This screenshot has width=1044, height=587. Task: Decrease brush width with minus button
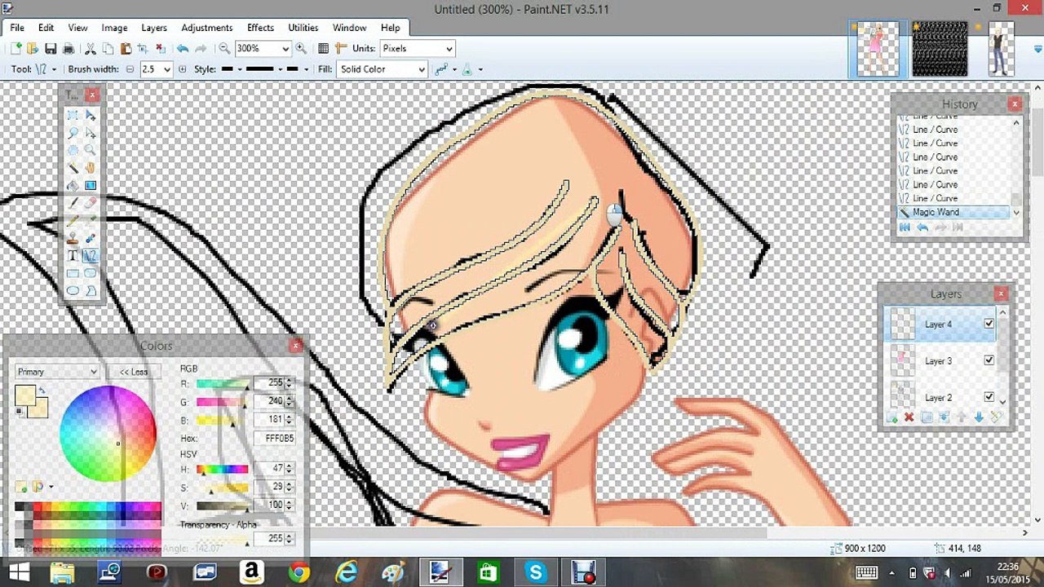pyautogui.click(x=130, y=69)
